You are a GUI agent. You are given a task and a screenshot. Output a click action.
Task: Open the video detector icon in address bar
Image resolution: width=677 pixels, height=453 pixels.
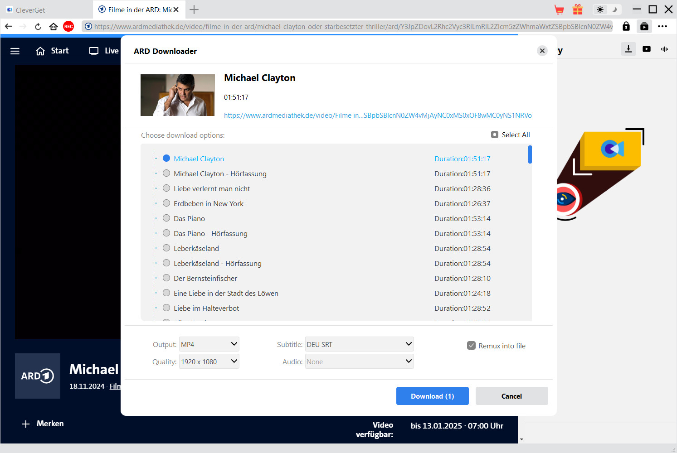(x=644, y=26)
